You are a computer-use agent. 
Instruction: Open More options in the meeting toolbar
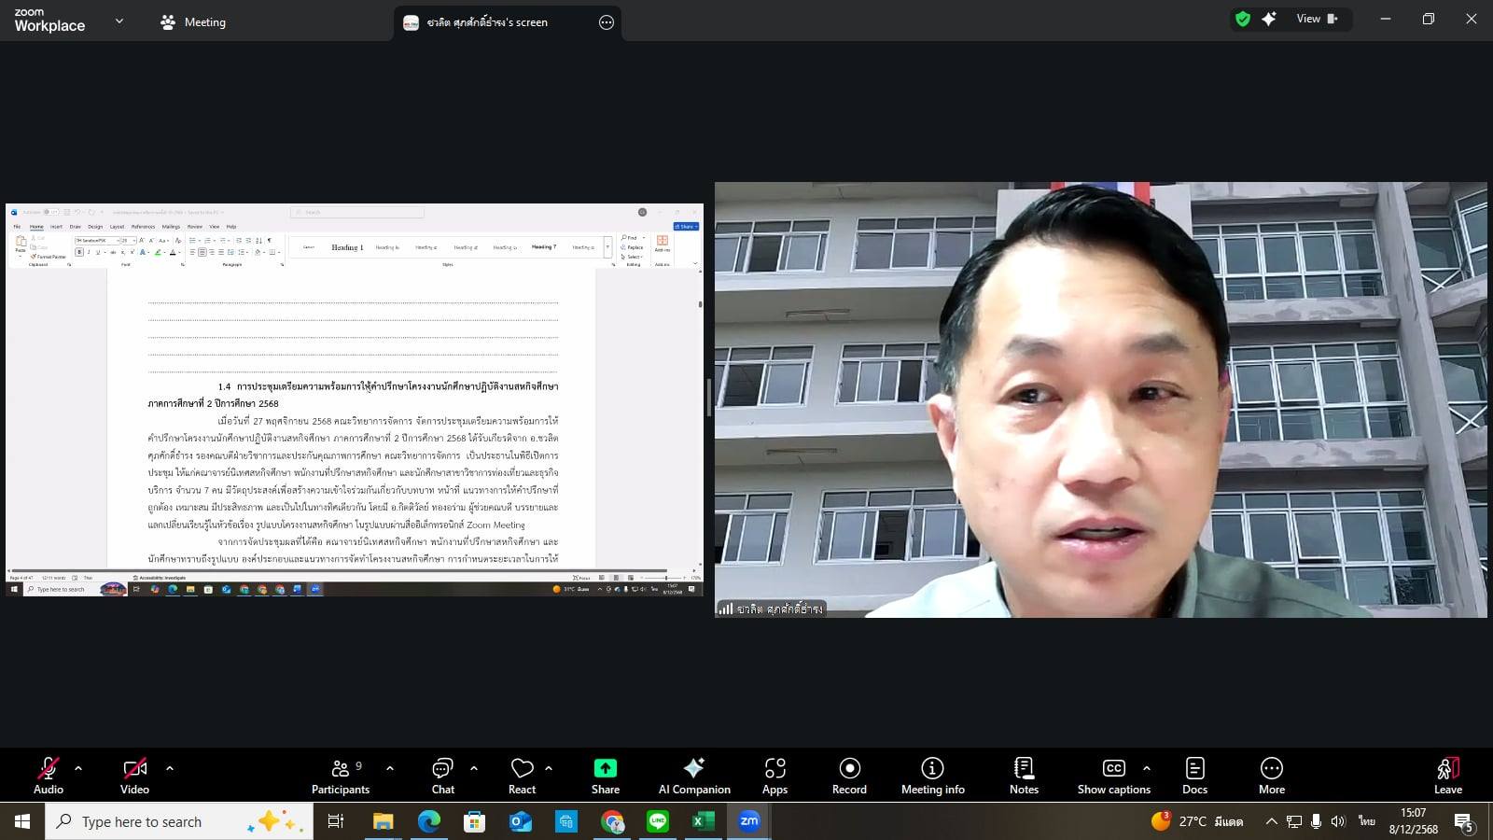[1271, 776]
